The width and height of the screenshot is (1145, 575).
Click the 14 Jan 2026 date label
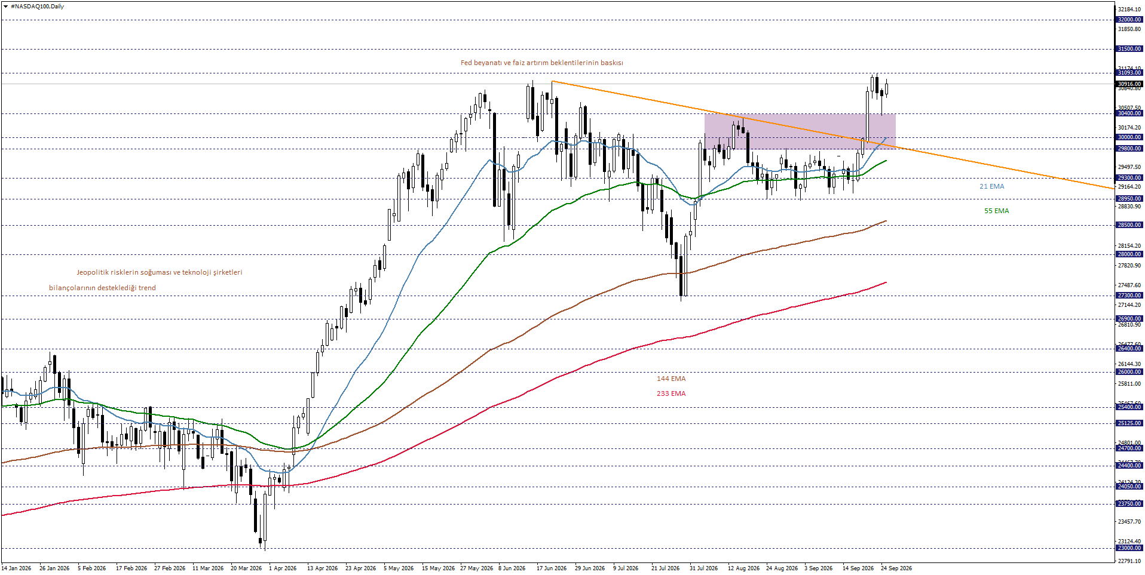pyautogui.click(x=16, y=568)
